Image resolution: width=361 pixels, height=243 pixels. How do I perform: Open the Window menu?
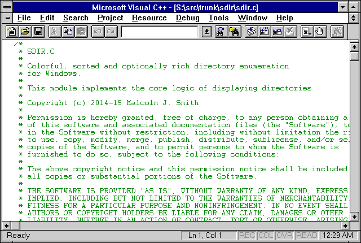(253, 18)
